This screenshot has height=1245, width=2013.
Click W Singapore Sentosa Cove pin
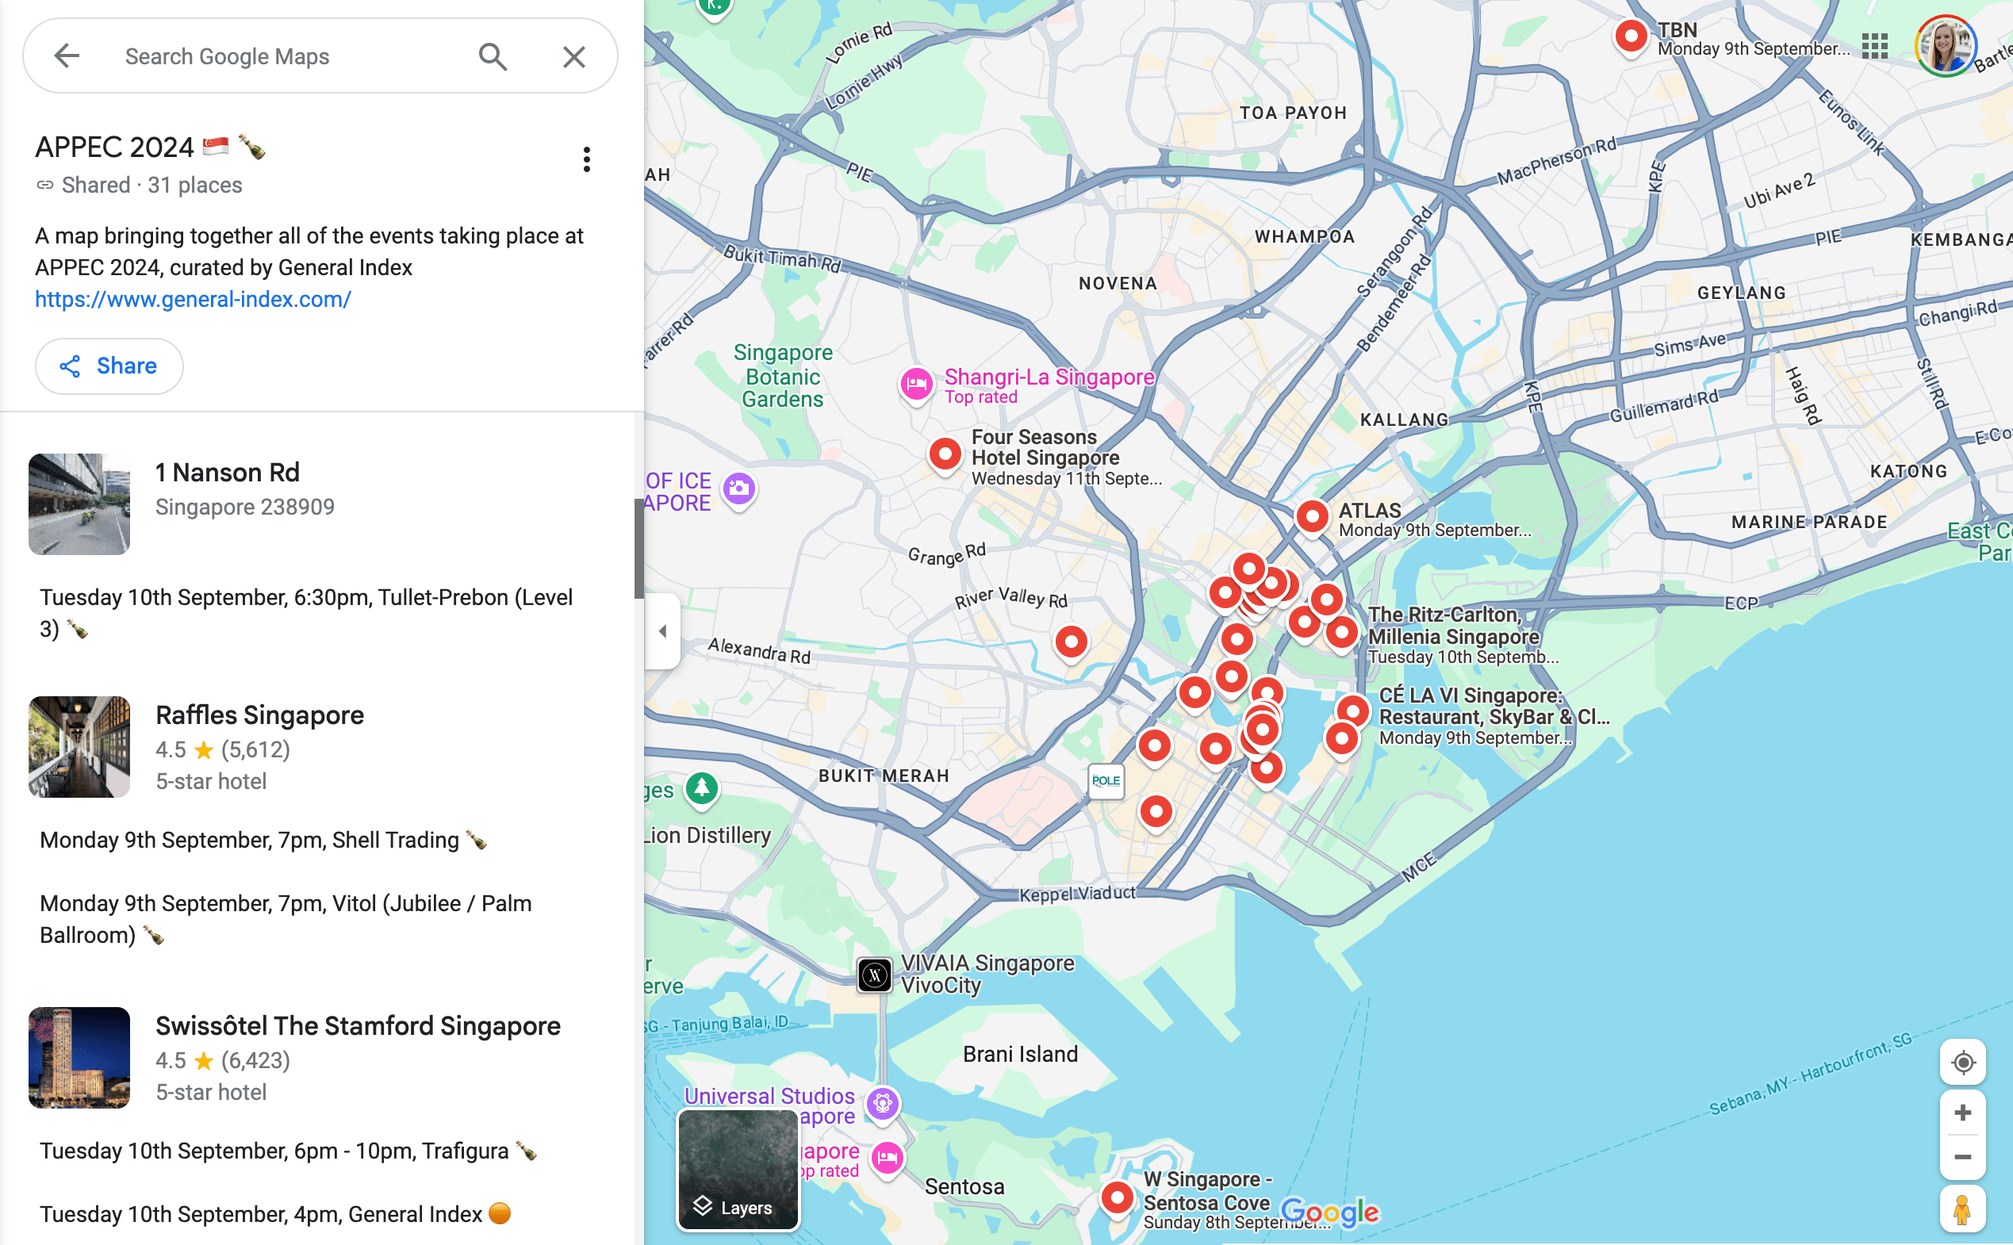pyautogui.click(x=1118, y=1198)
